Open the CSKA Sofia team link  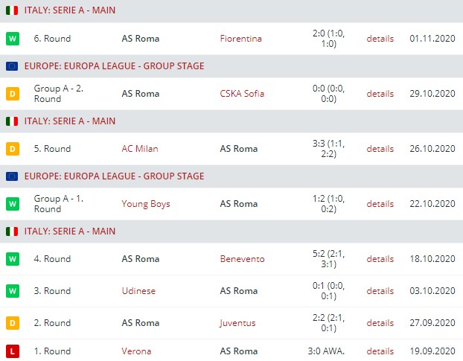coord(242,94)
